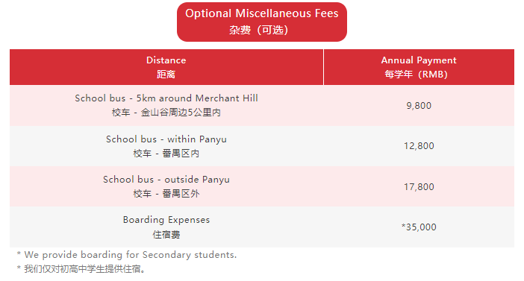Click the 9,800 fee amount
This screenshot has width=524, height=281.
pyautogui.click(x=419, y=106)
